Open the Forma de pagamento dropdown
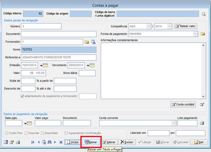This screenshot has height=152, width=211. click(195, 34)
